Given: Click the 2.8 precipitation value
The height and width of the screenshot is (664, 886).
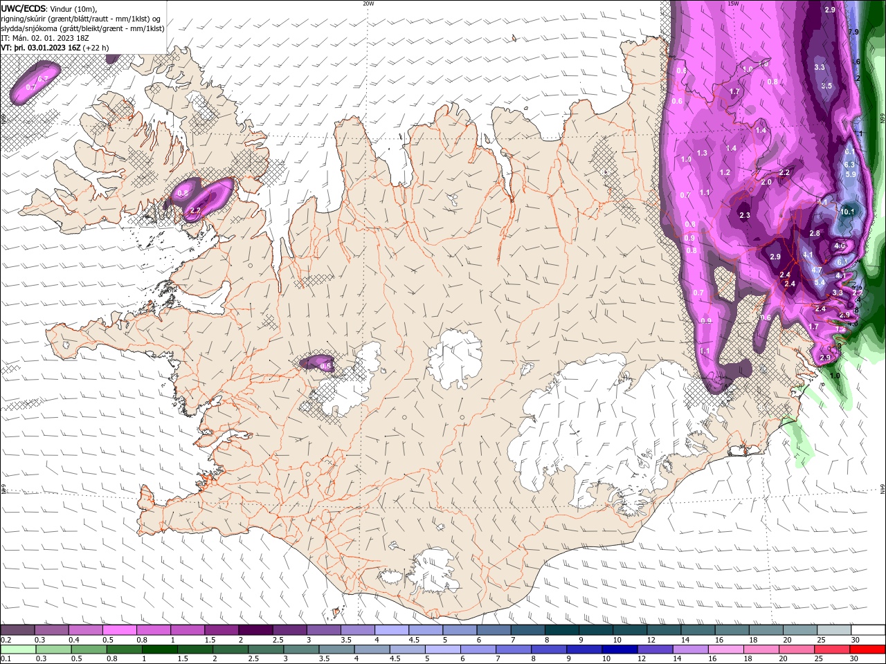Looking at the screenshot, I should pyautogui.click(x=815, y=234).
